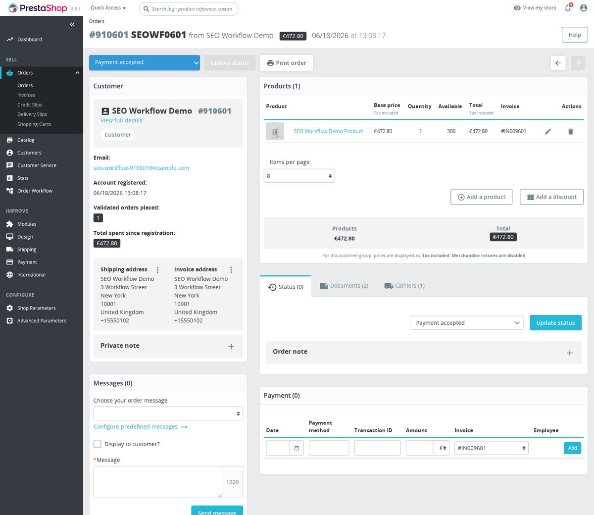Go to next order arrow
Image resolution: width=594 pixels, height=515 pixels.
click(x=578, y=63)
